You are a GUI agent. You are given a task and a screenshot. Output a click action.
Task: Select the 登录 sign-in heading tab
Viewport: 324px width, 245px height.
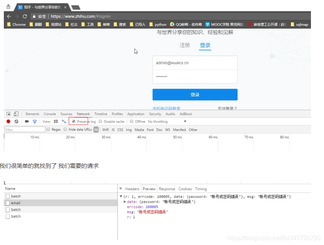pos(205,45)
